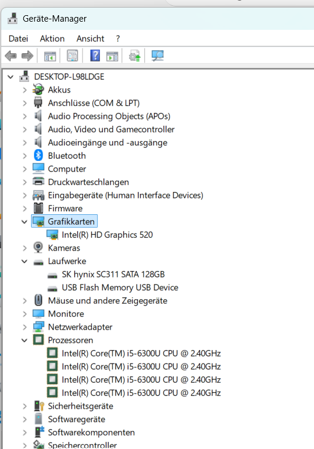Viewport: 314px width, 449px height.
Task: Toggle the console tree pane icon
Action: pyautogui.click(x=50, y=56)
